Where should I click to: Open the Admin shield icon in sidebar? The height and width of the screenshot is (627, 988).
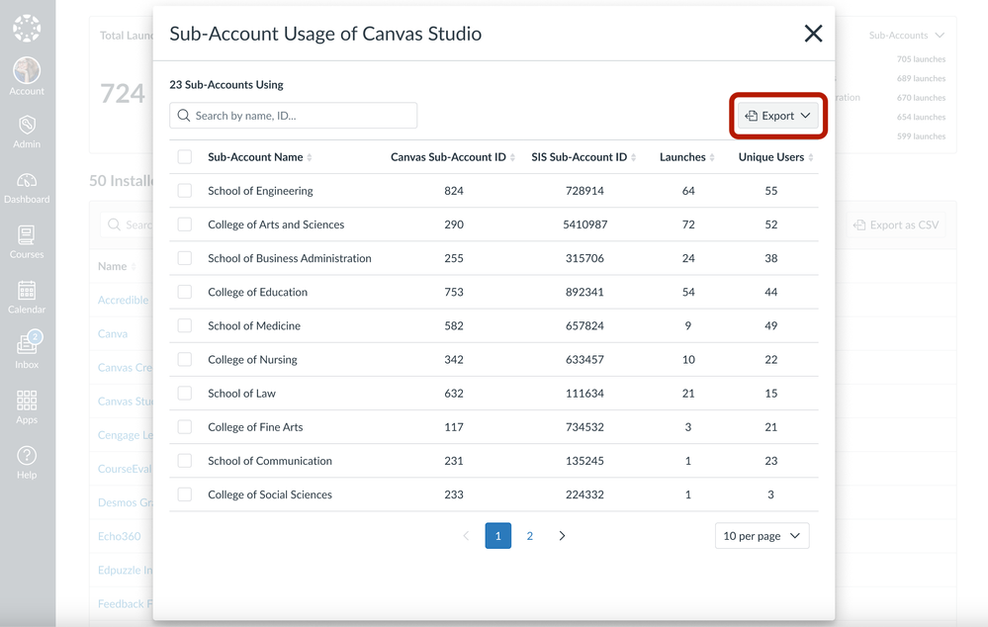point(27,131)
